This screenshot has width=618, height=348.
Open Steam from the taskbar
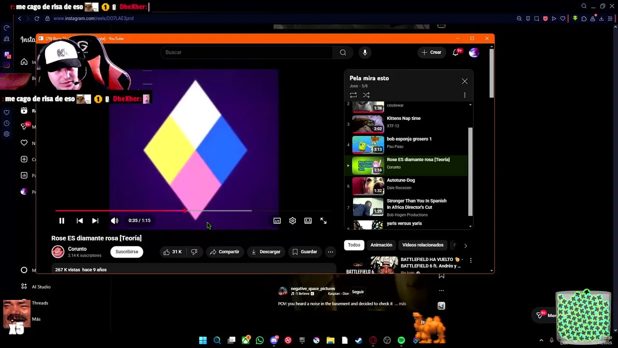[x=359, y=340]
